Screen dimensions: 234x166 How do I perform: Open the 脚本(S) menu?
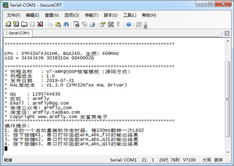(x=110, y=15)
